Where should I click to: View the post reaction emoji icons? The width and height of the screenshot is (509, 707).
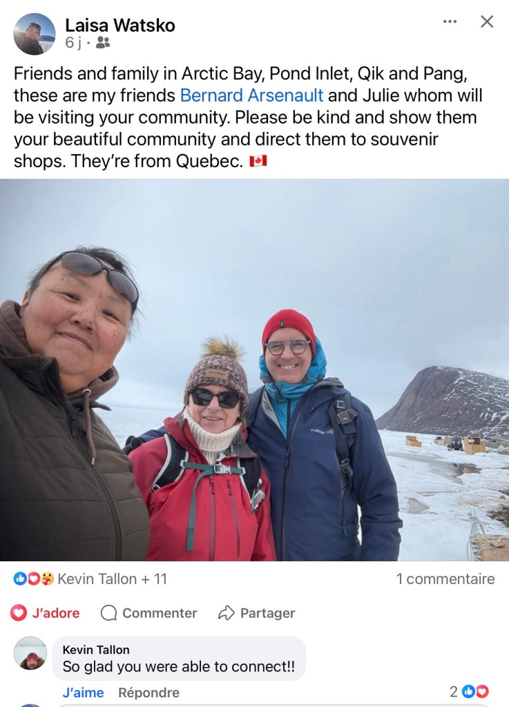click(x=33, y=579)
